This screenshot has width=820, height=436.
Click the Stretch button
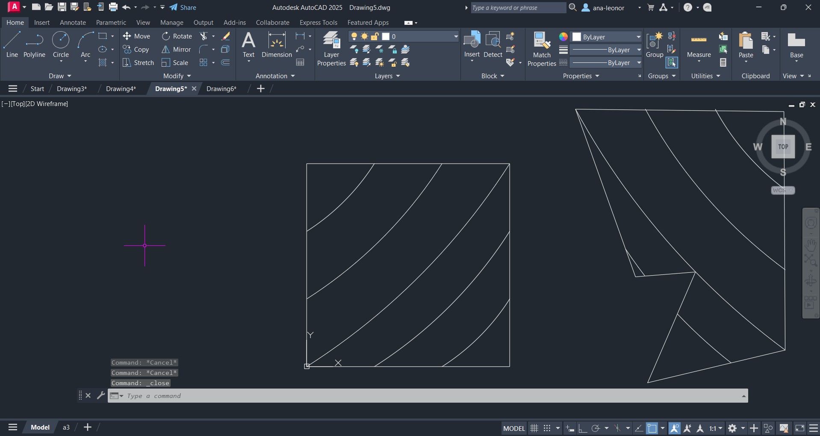pos(138,63)
